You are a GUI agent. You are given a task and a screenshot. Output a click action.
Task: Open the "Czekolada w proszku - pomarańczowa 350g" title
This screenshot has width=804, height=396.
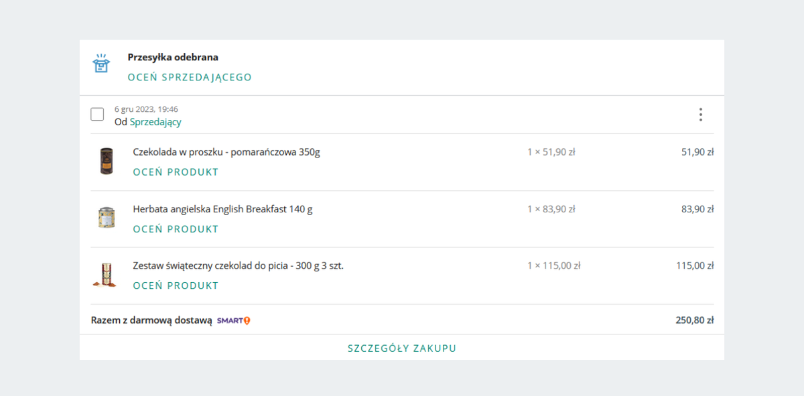[226, 152]
